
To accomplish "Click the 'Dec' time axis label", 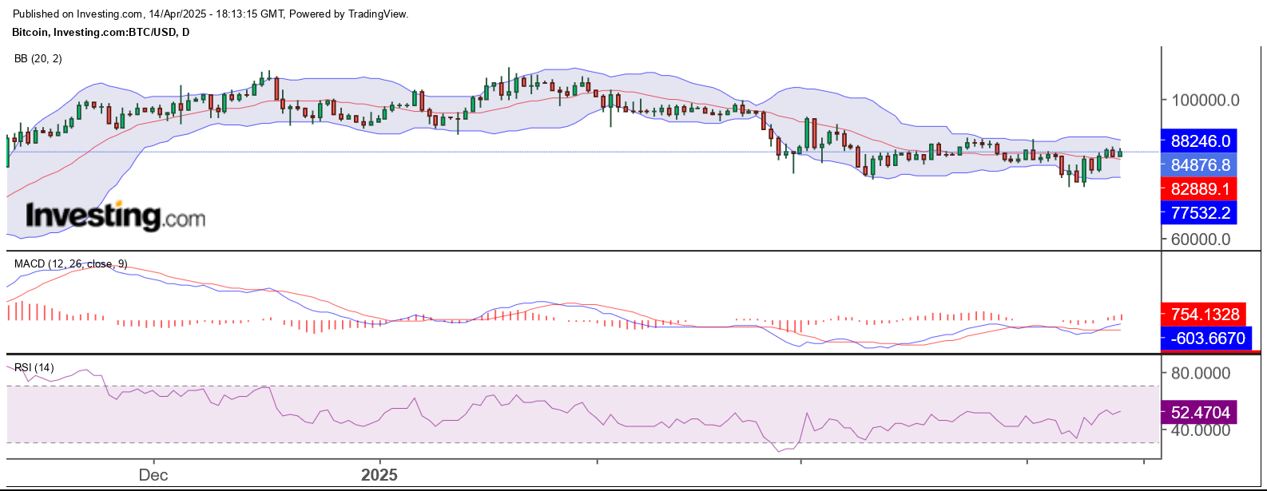I will tap(153, 475).
